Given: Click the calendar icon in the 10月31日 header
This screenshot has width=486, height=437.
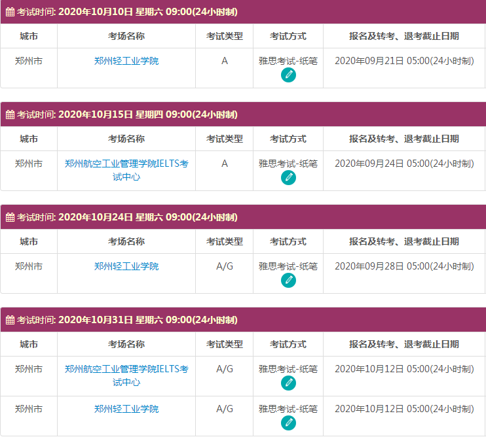Looking at the screenshot, I should tap(10, 320).
